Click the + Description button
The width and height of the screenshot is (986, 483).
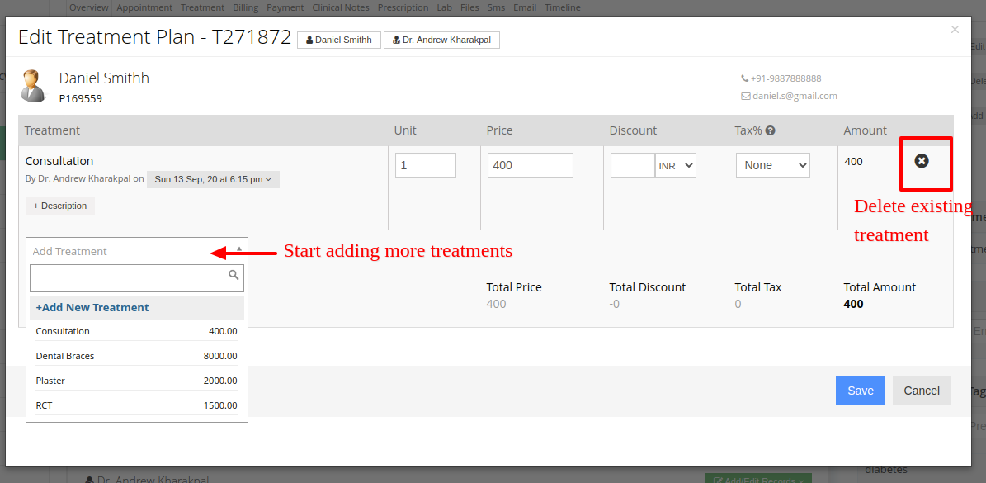(60, 206)
